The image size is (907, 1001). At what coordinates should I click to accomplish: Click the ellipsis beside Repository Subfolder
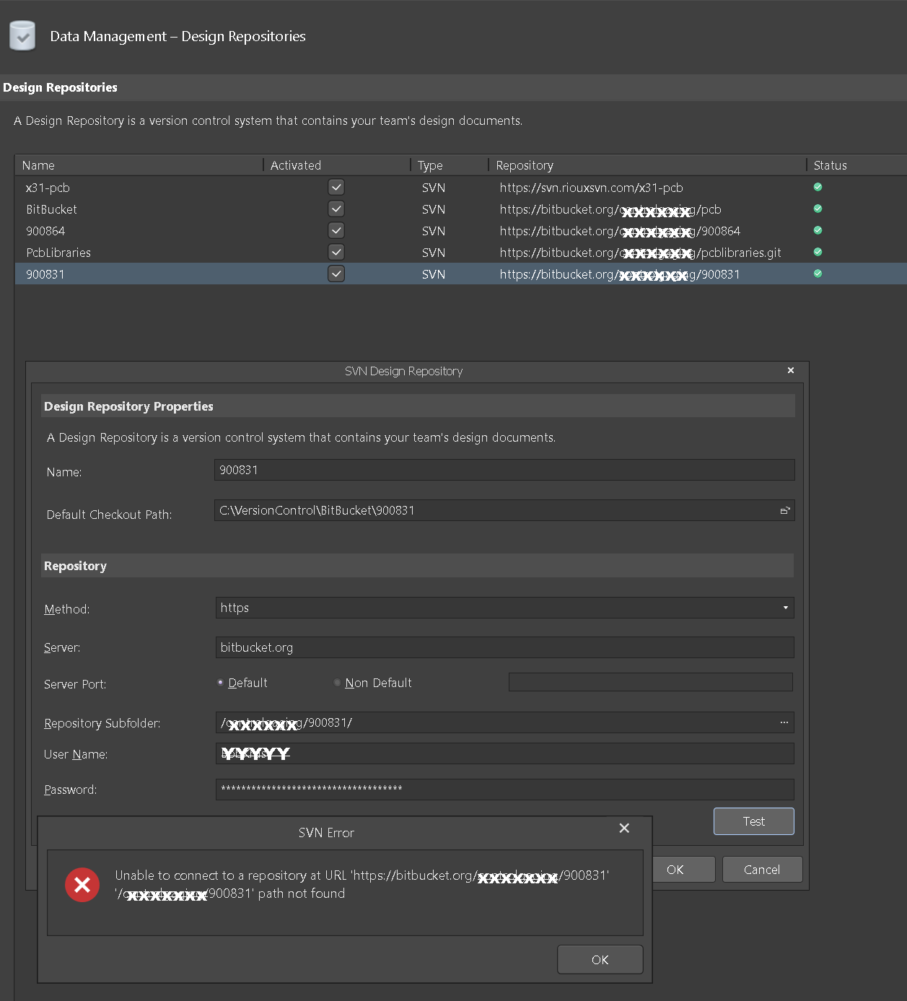784,722
